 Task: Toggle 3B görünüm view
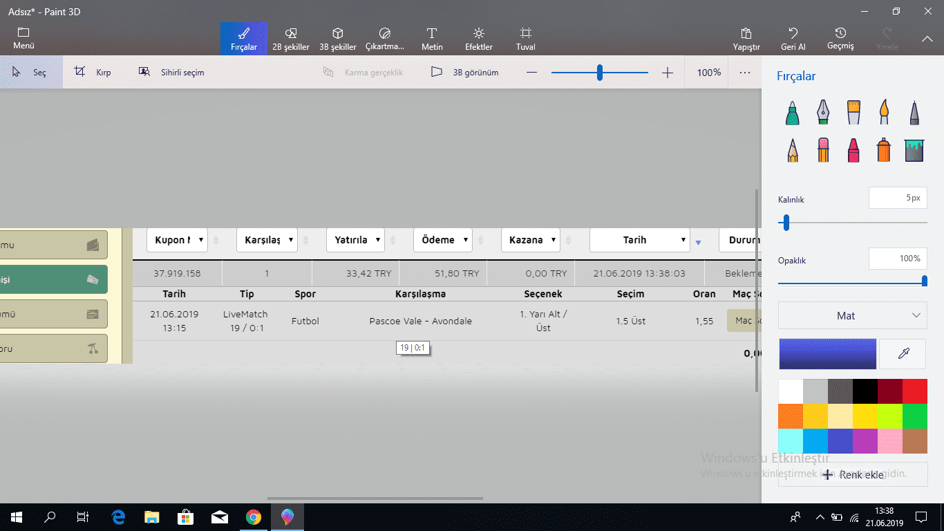coord(464,72)
